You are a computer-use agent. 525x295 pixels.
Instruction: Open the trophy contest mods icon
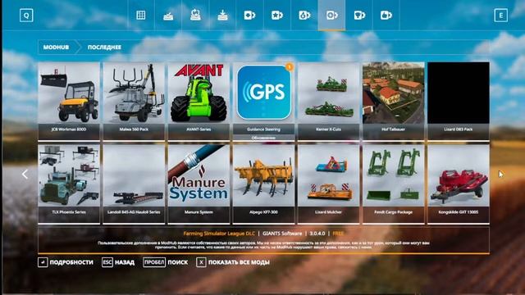pos(359,15)
